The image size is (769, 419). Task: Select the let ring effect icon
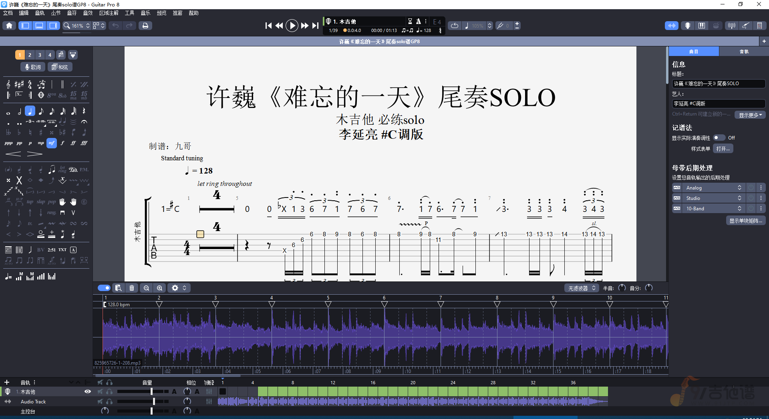pyautogui.click(x=62, y=170)
